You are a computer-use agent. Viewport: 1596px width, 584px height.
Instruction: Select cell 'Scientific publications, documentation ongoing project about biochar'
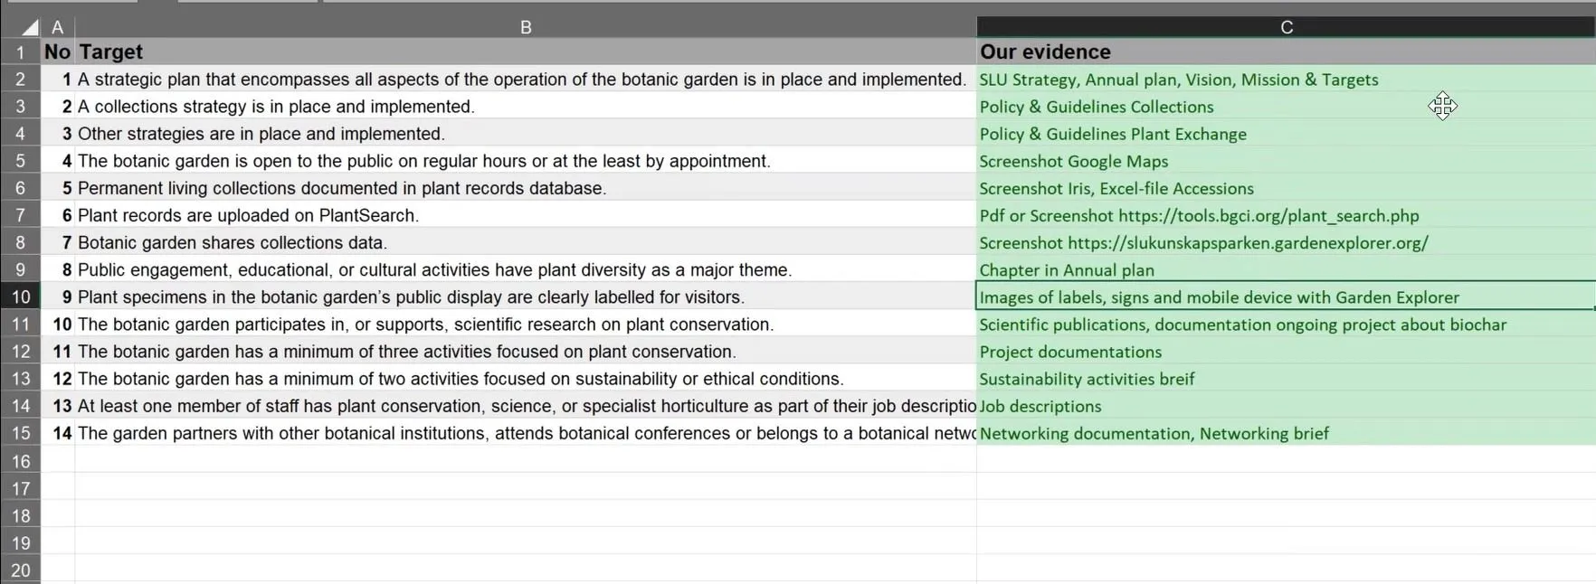[1287, 325]
